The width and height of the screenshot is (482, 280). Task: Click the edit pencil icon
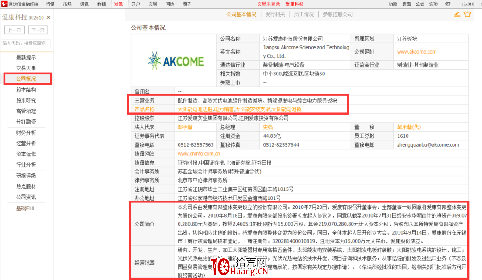click(x=457, y=14)
